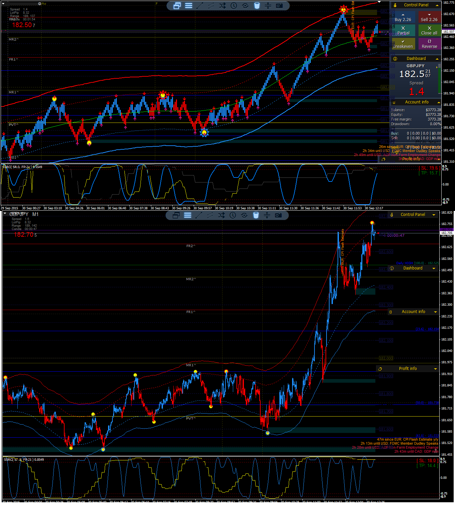Screen dimensions: 455x519
Task: Click the money bag icon on the lower Control Panel header
Action: [x=392, y=215]
